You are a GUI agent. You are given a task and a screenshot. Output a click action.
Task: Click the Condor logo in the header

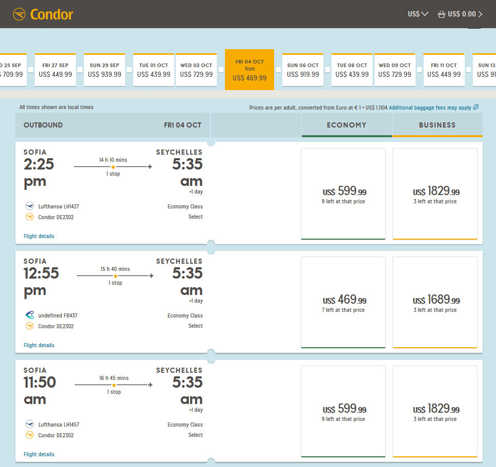43,14
